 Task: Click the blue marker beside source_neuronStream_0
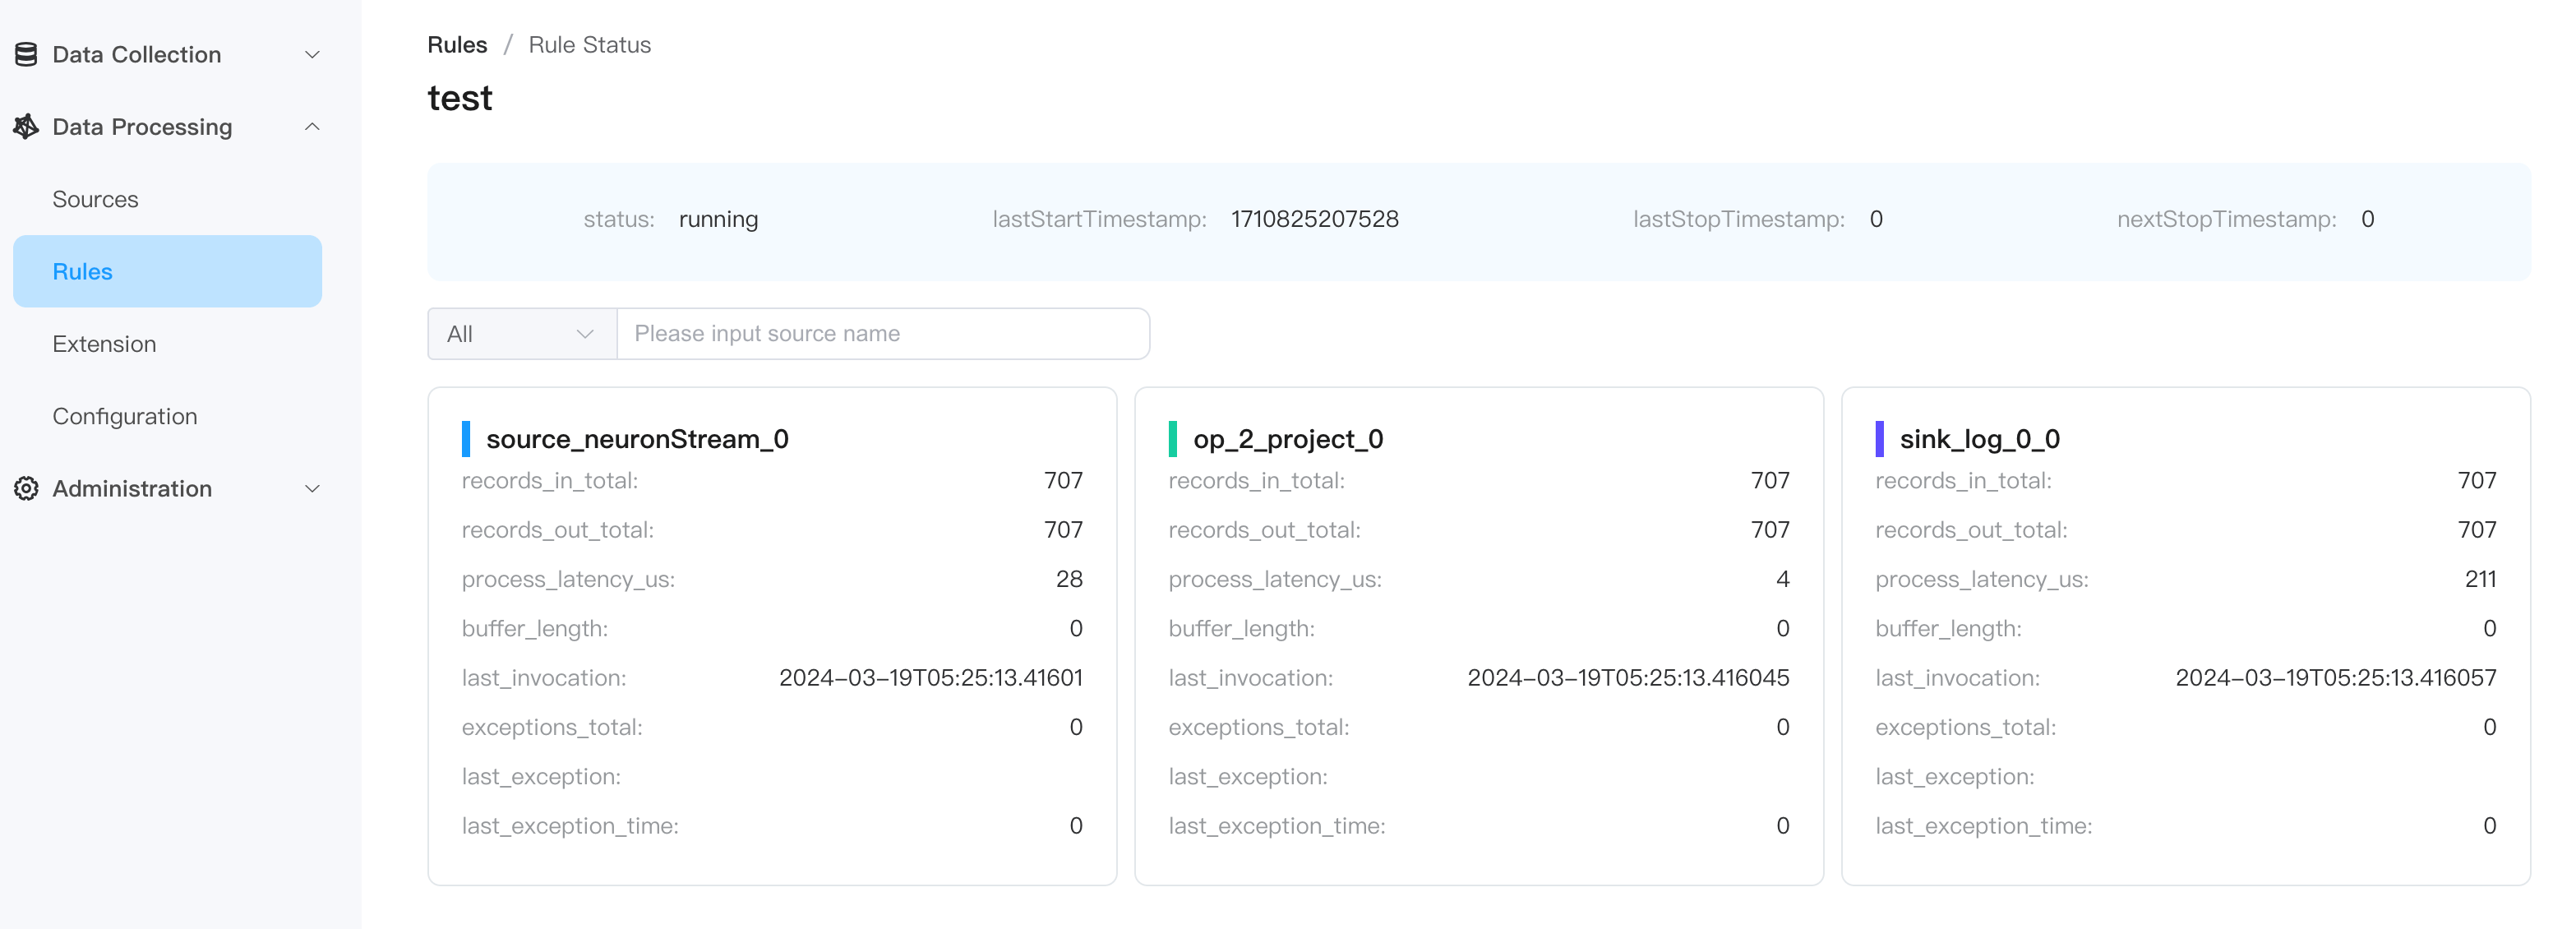[466, 439]
